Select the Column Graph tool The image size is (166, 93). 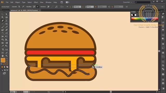[6, 49]
